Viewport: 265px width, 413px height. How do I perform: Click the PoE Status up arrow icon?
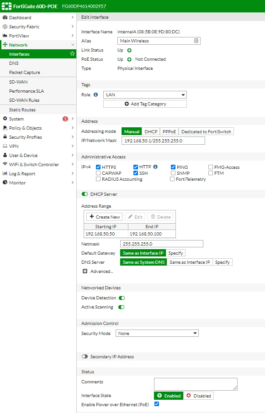click(x=129, y=59)
